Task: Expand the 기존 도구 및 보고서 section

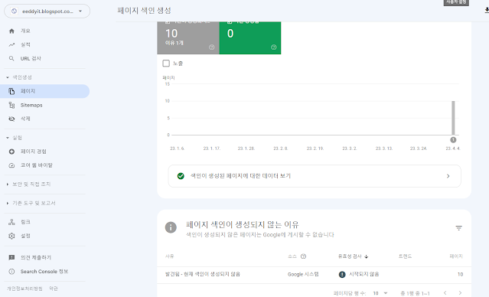Action: 31,203
